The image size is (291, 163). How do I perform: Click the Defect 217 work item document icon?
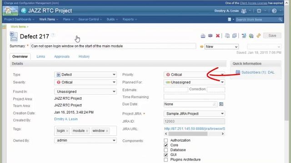click(x=14, y=36)
